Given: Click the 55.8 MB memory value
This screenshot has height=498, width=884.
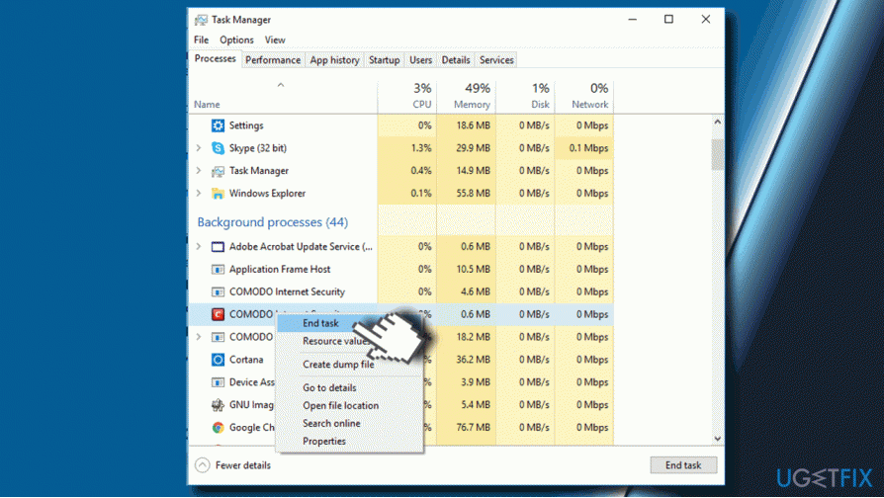Looking at the screenshot, I should tap(473, 194).
